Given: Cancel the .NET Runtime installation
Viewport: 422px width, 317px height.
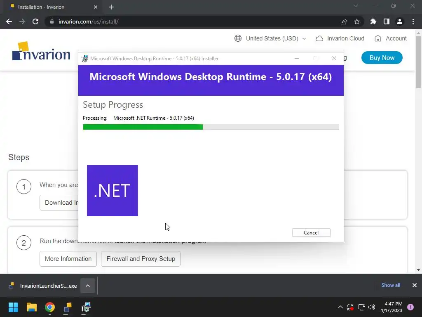Looking at the screenshot, I should click(311, 233).
